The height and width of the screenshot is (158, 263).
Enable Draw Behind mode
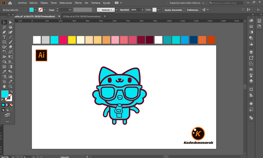[x=7, y=110]
